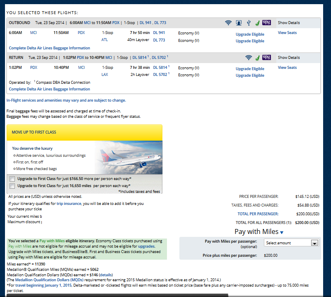The height and width of the screenshot is (297, 331).
Task: Click the return flight SPG badge
Action: point(266,58)
